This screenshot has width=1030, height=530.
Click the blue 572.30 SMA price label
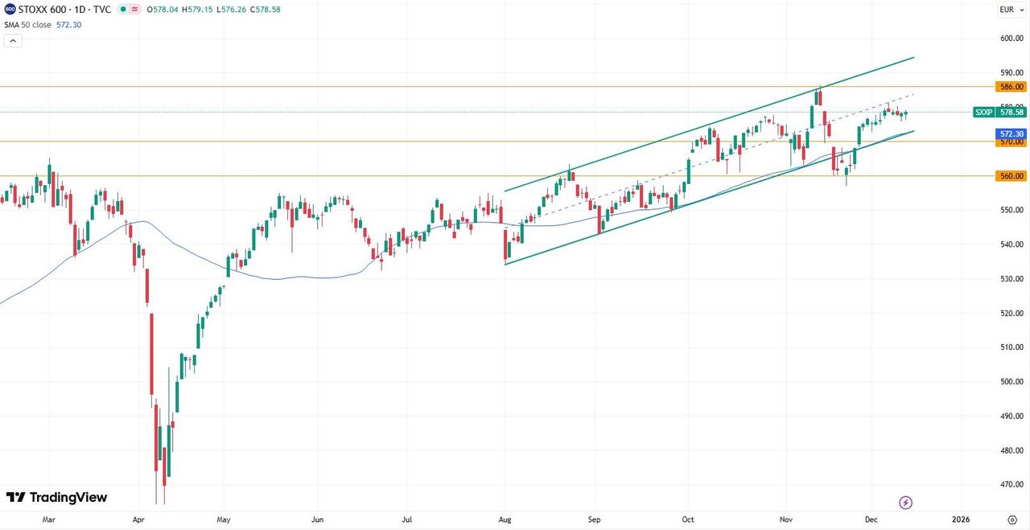point(1011,134)
